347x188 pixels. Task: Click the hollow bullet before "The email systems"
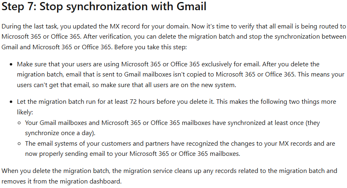(19, 144)
